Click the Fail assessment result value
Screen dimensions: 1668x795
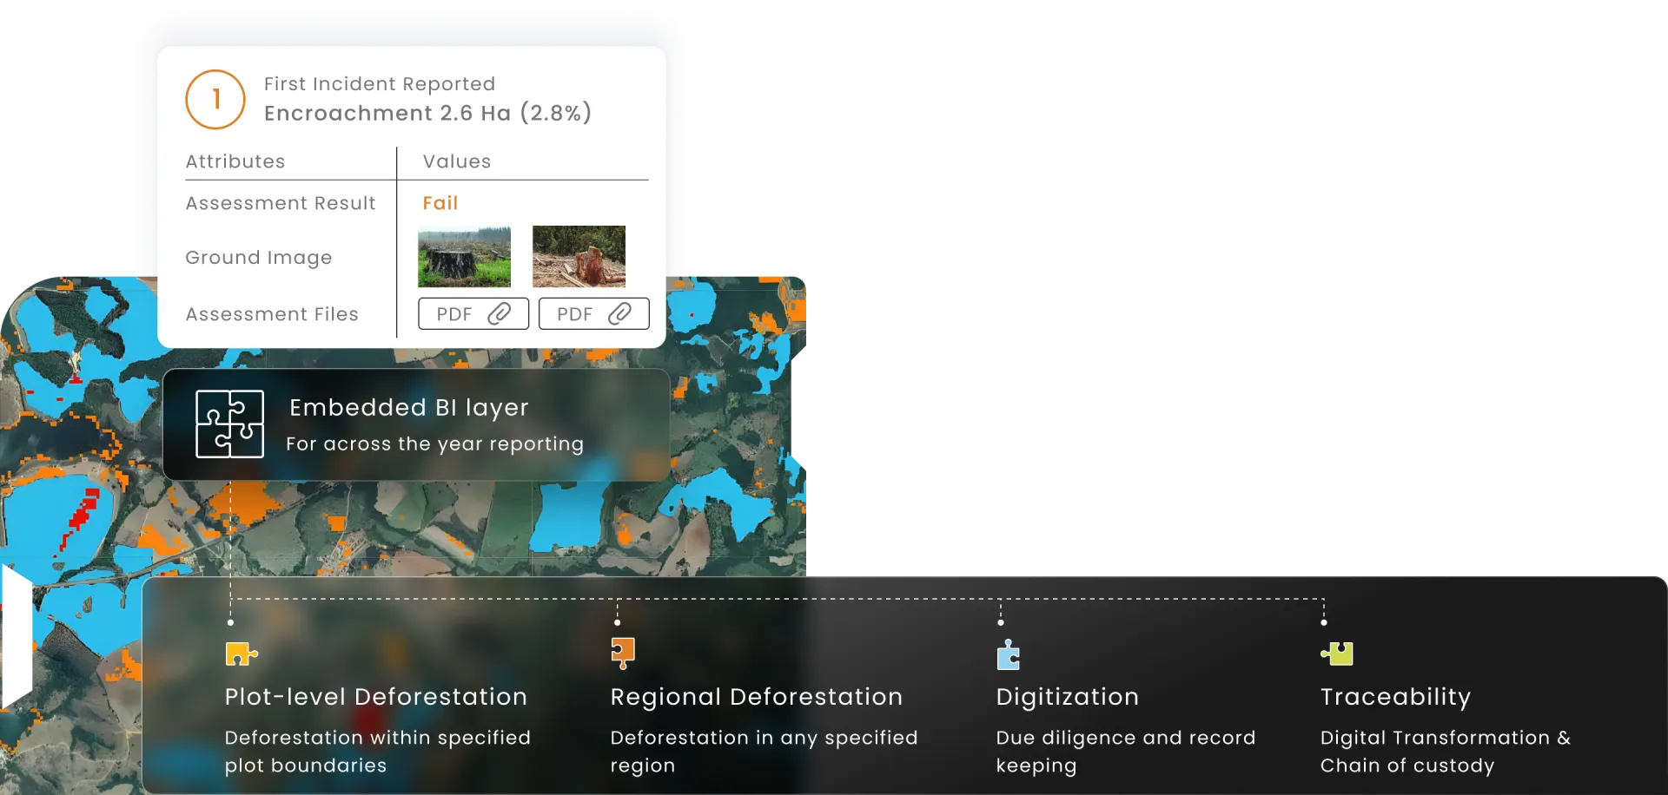pyautogui.click(x=440, y=203)
